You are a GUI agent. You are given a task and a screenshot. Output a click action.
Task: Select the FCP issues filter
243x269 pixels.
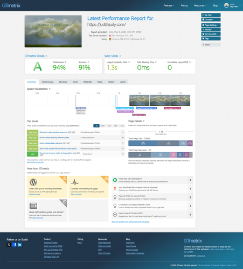tap(103, 126)
